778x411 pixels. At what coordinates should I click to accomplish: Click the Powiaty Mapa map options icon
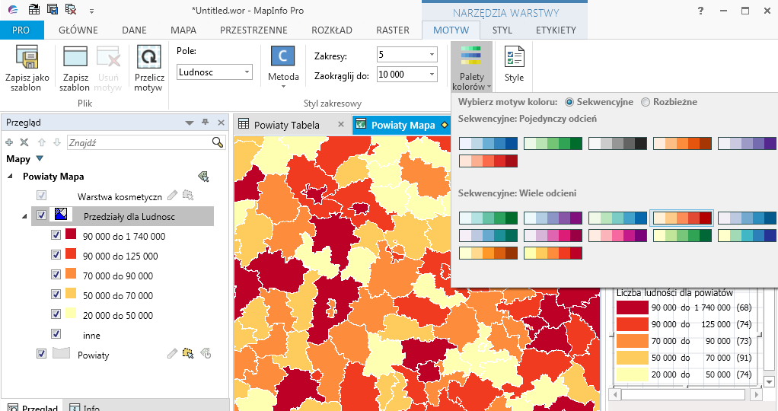pyautogui.click(x=203, y=177)
